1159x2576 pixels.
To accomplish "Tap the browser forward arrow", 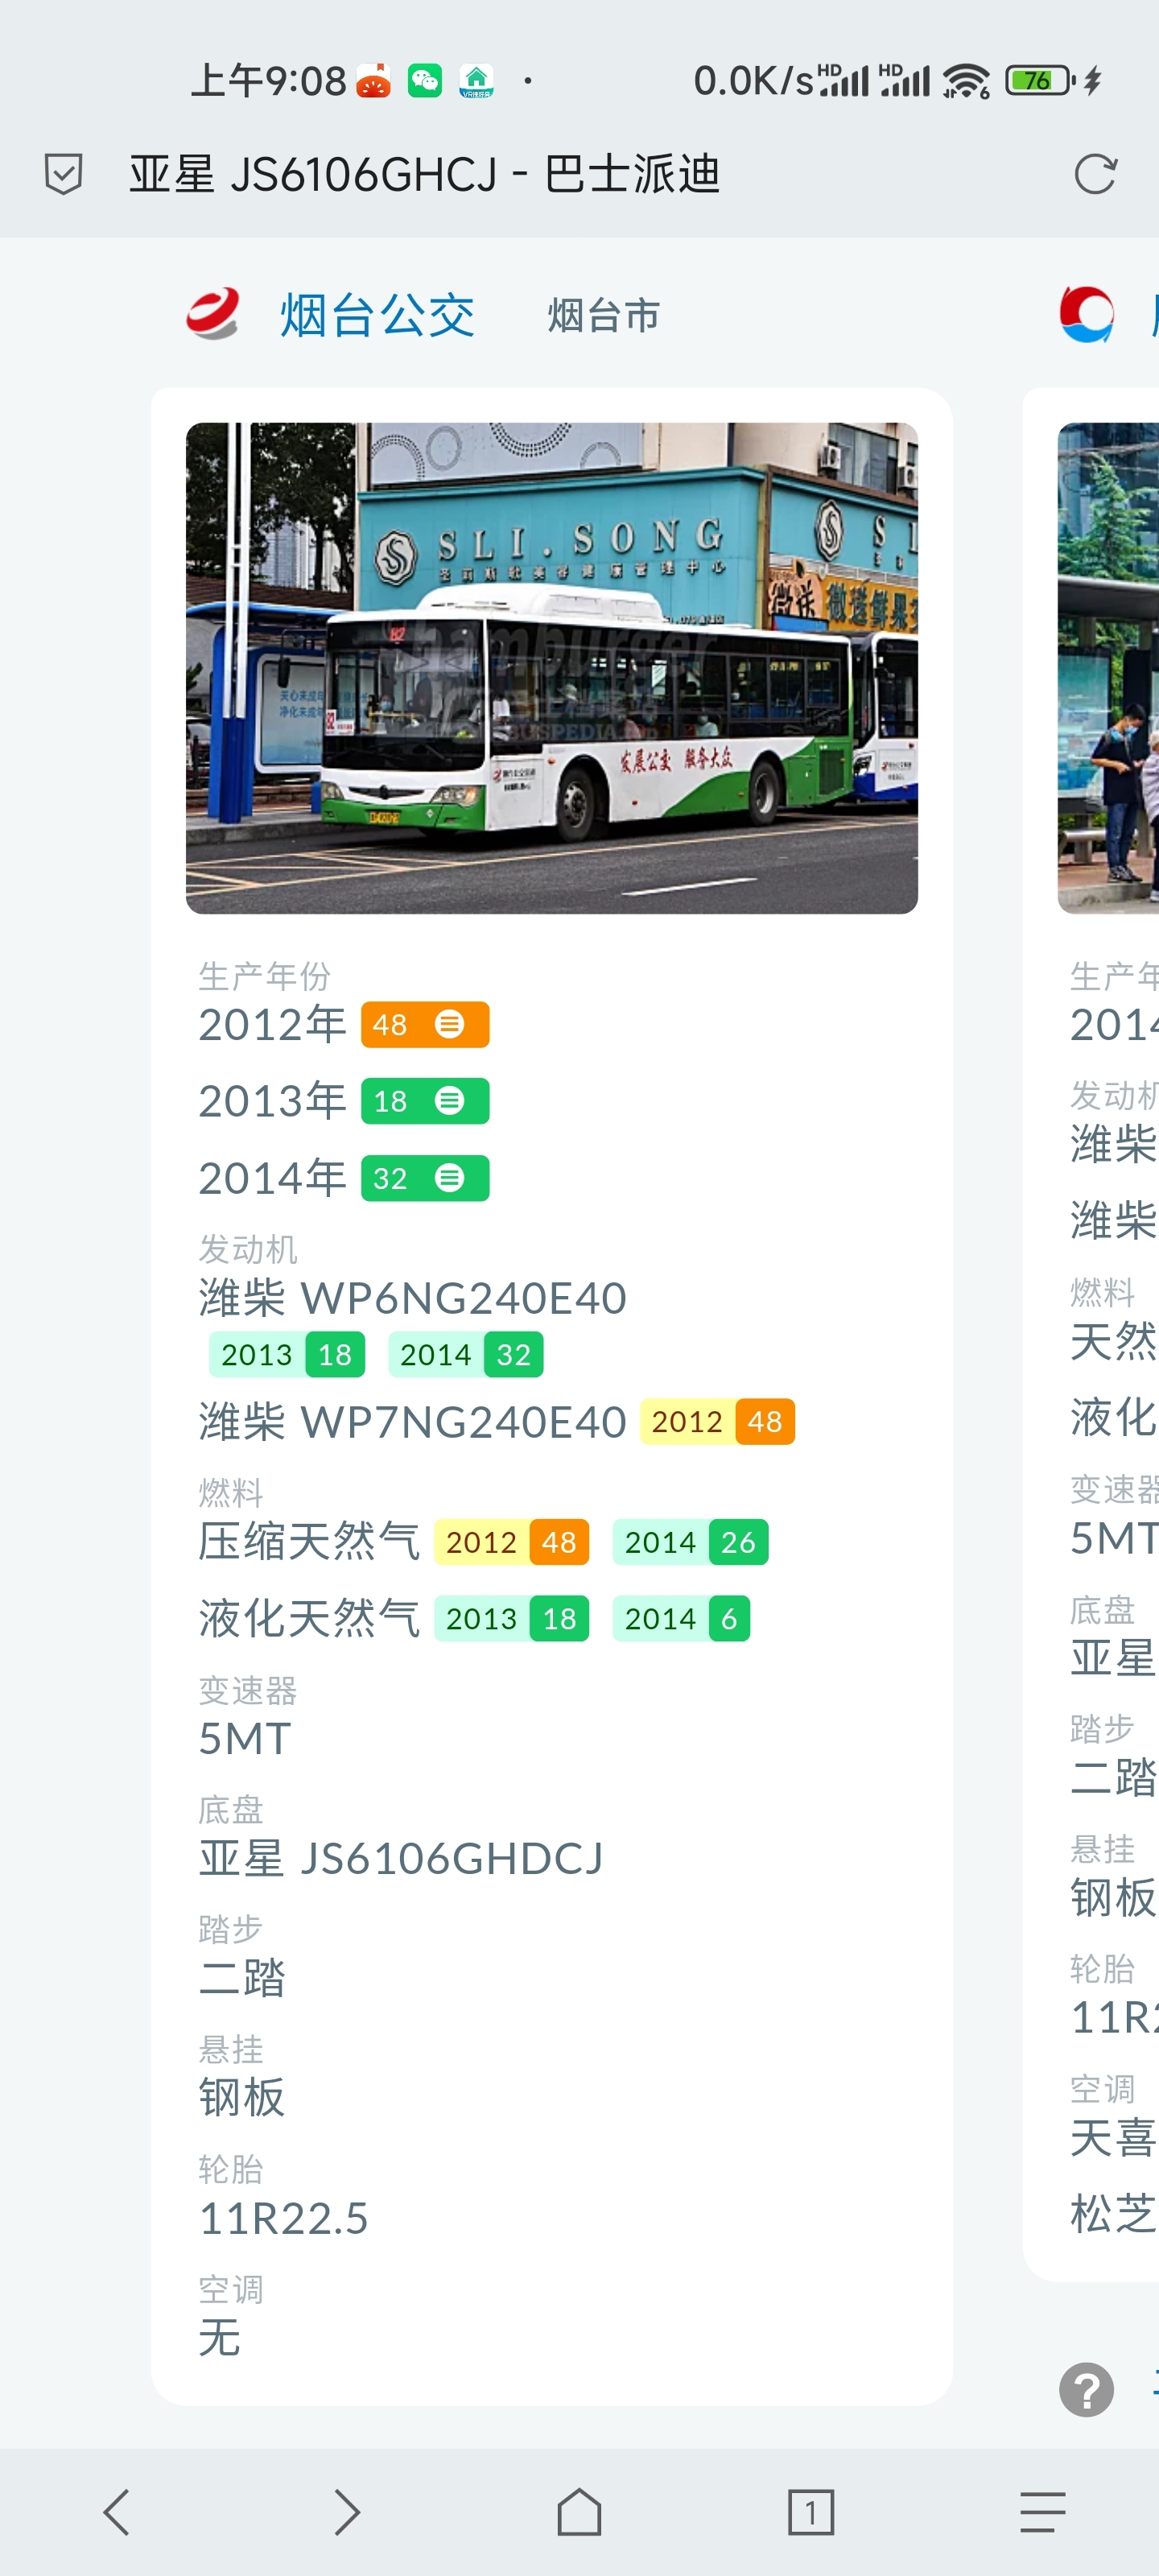I will 347,2512.
